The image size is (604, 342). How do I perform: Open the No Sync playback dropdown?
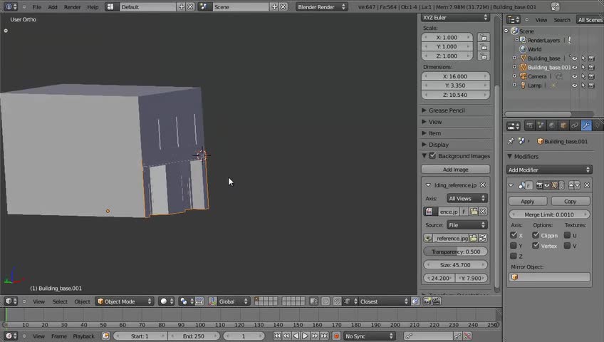pos(369,336)
